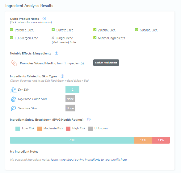Click question mark beside Ingredients Related to Skin Types
Image resolution: width=181 pixels, height=173 pixels.
tap(62, 76)
